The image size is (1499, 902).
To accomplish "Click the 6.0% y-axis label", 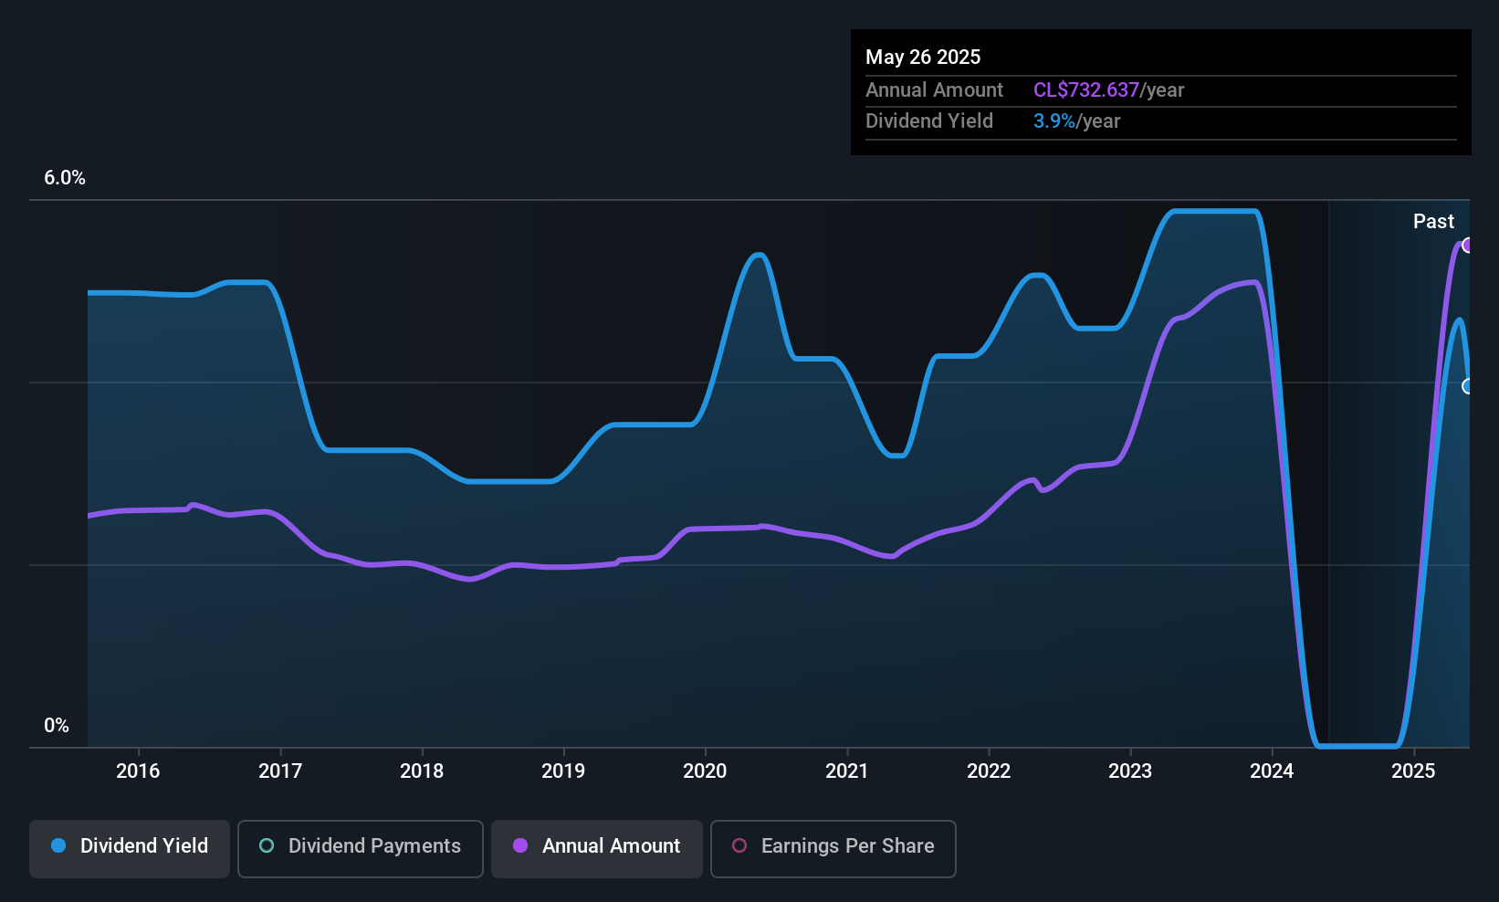I will click(x=65, y=178).
